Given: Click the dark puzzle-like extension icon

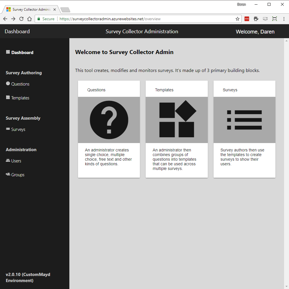Looking at the screenshot, I should click(256, 19).
